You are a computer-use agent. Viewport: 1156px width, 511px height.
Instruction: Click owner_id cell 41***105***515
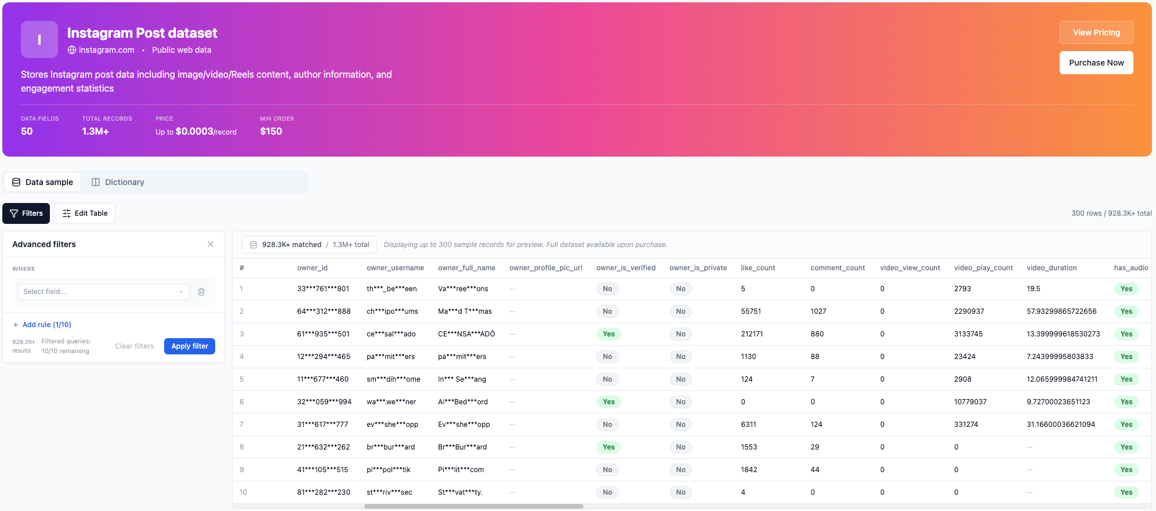coord(322,470)
